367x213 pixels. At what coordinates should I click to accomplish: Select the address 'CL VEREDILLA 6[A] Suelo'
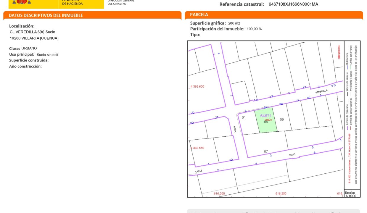coord(33,32)
